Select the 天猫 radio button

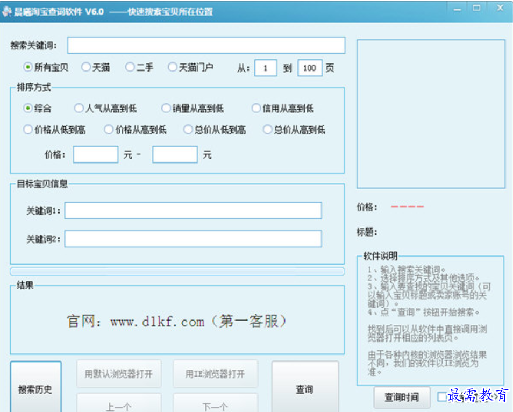pos(85,67)
